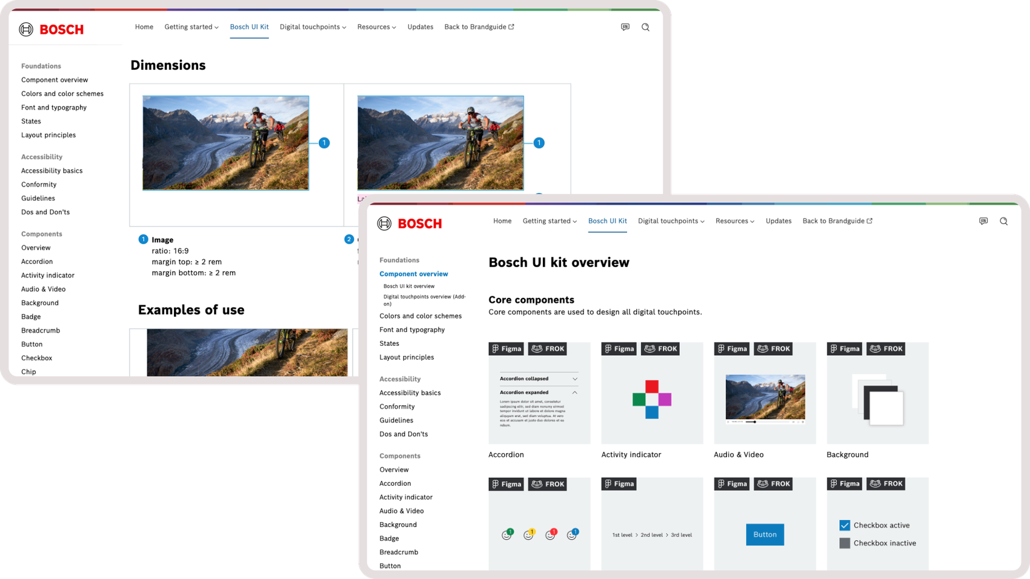
Task: Click Bosch logo in the back window
Action: coord(51,29)
